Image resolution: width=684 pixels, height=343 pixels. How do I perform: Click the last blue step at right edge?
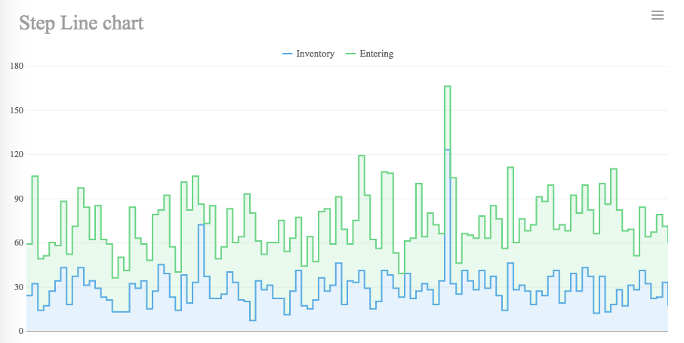665,283
